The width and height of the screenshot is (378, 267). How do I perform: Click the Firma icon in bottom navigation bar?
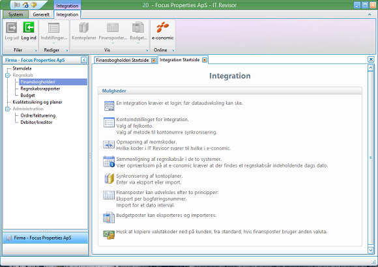click(x=9, y=238)
